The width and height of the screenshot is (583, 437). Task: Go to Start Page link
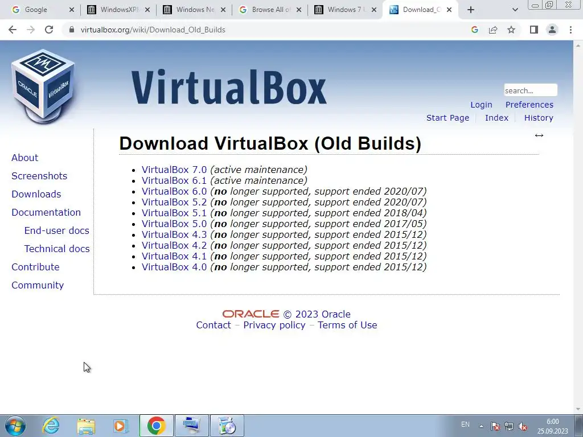pos(447,118)
